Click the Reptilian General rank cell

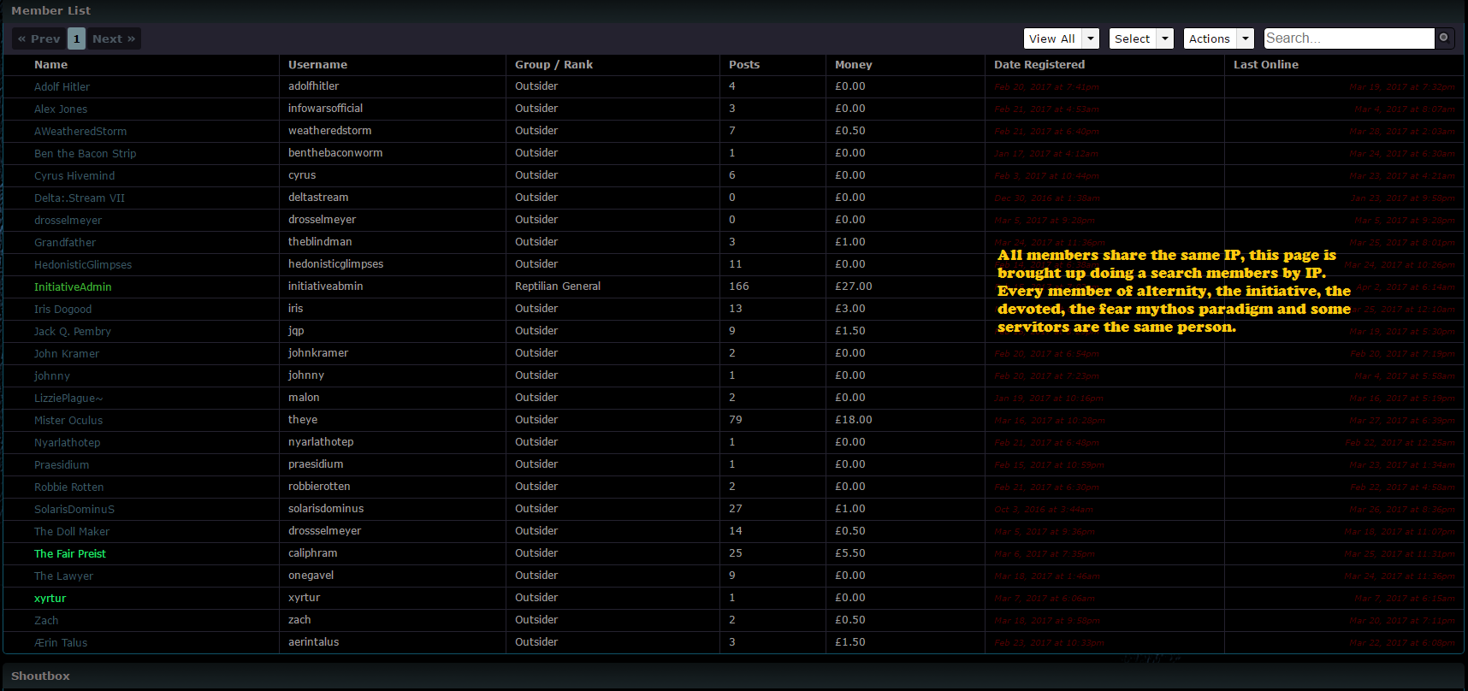pos(558,286)
